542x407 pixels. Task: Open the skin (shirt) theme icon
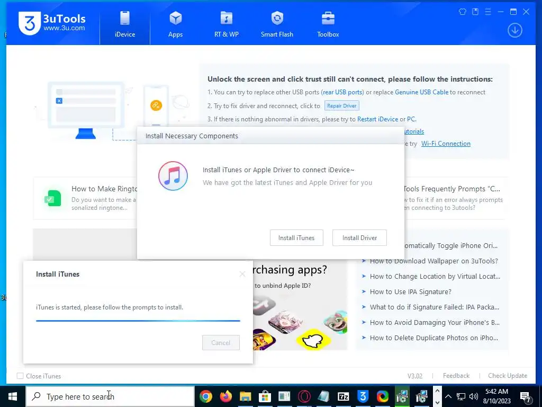pyautogui.click(x=463, y=12)
